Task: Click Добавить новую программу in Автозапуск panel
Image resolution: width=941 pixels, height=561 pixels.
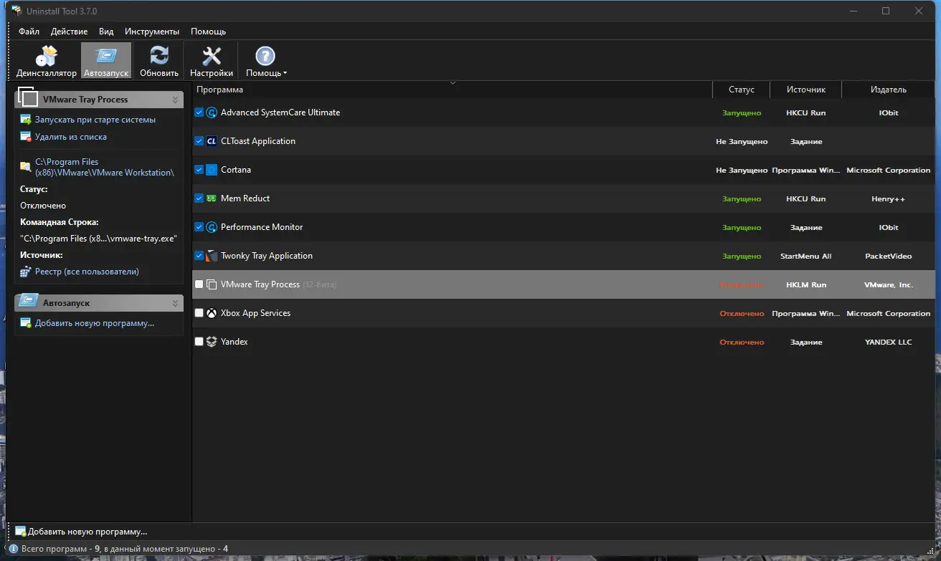Action: [95, 323]
